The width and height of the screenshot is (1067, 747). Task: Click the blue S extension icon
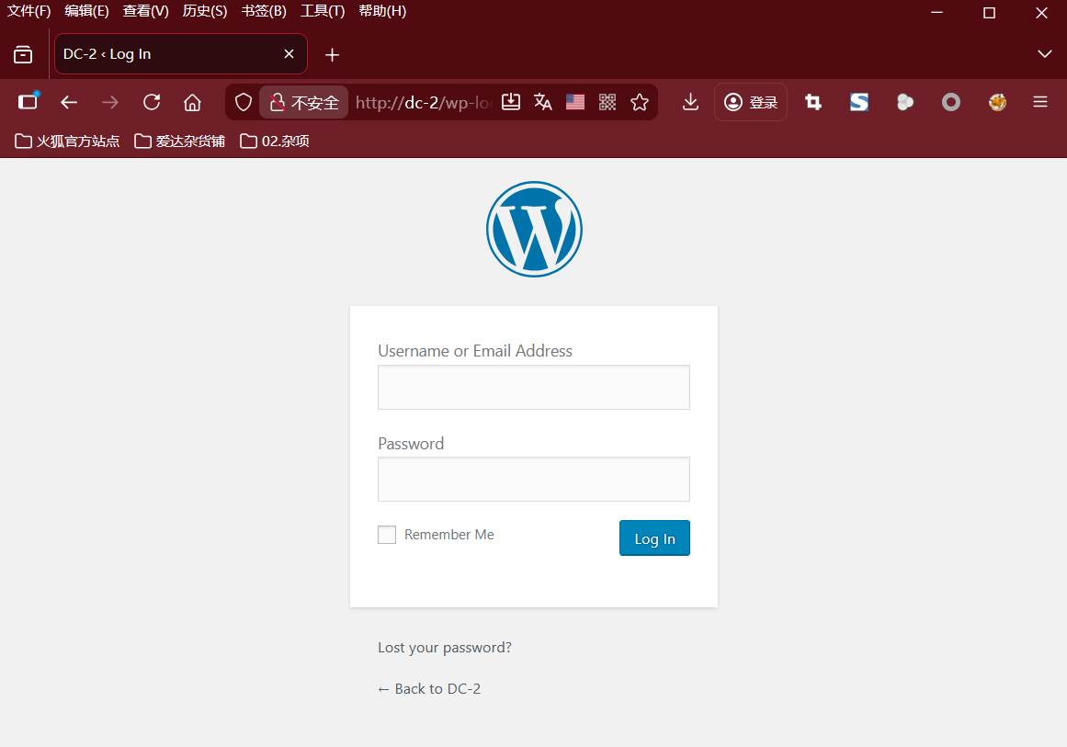click(x=859, y=102)
